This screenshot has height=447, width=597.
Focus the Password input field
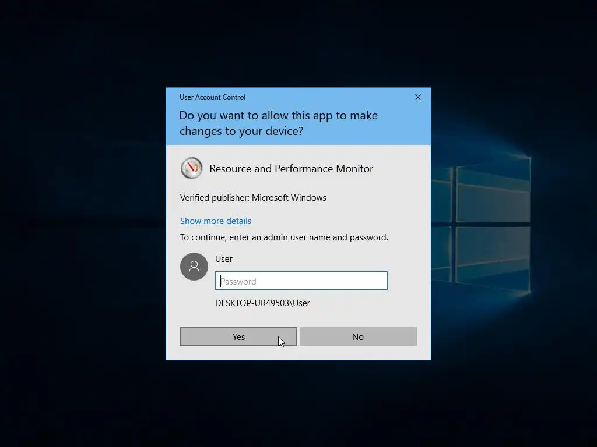tap(301, 281)
